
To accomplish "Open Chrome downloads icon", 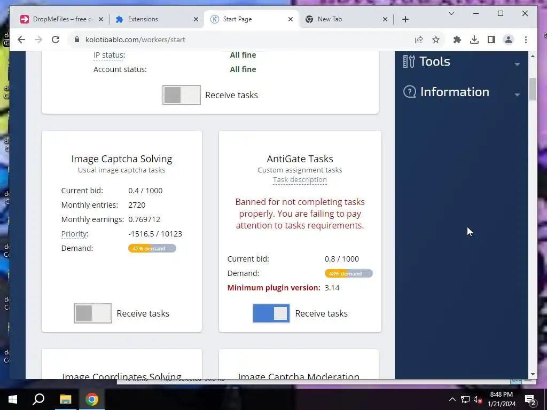I will (474, 40).
